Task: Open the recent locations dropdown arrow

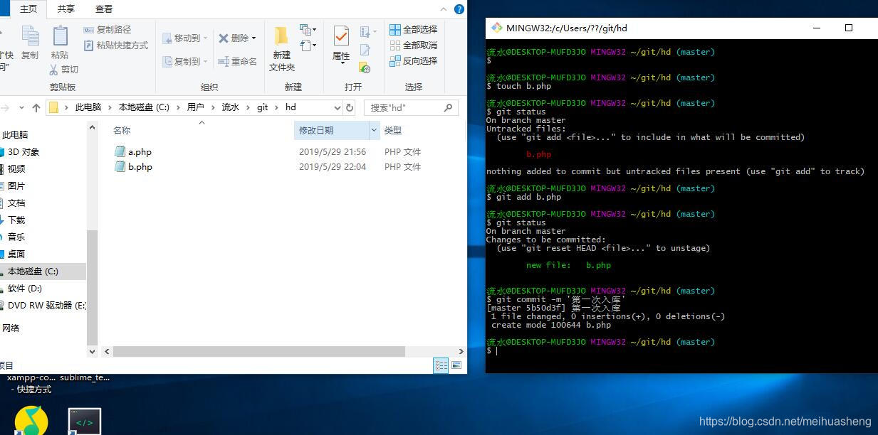Action: [21, 108]
